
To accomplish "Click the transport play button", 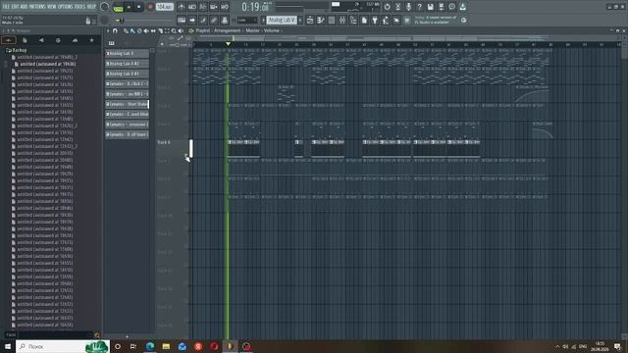I will 129,7.
